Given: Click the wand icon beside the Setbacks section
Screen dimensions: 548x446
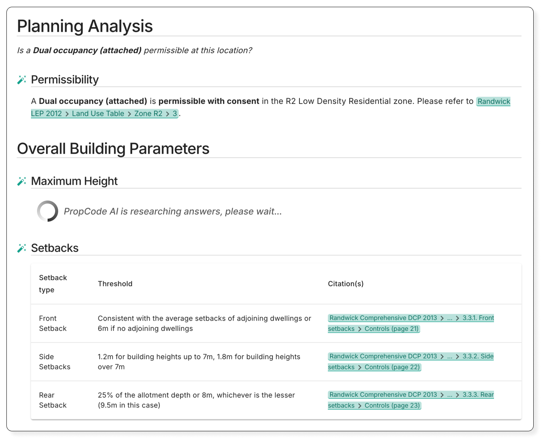Looking at the screenshot, I should point(22,248).
